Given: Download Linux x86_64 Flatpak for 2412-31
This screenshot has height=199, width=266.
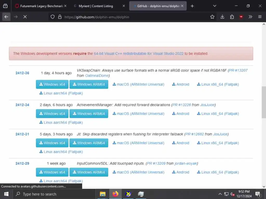Looking at the screenshot, I should 218,143.
